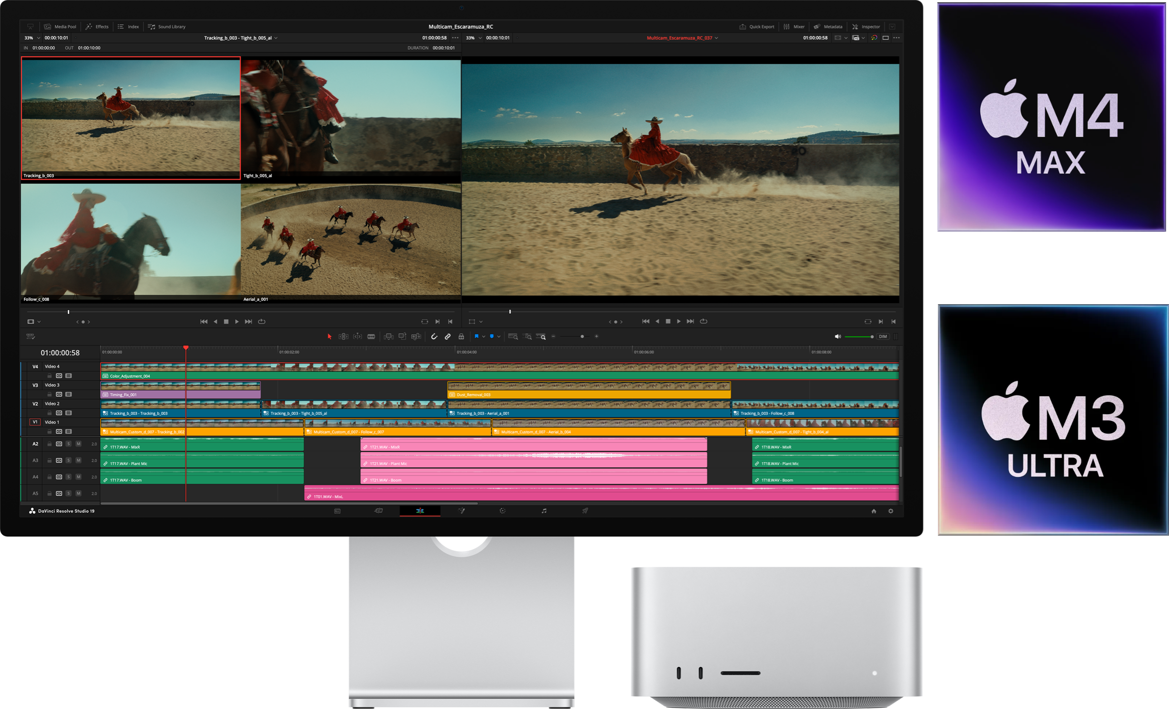
Task: Solo audio track A3
Action: click(x=68, y=461)
